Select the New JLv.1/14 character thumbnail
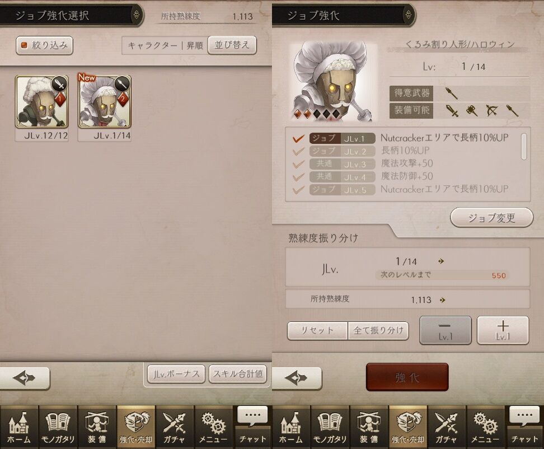544x449 pixels. 105,102
